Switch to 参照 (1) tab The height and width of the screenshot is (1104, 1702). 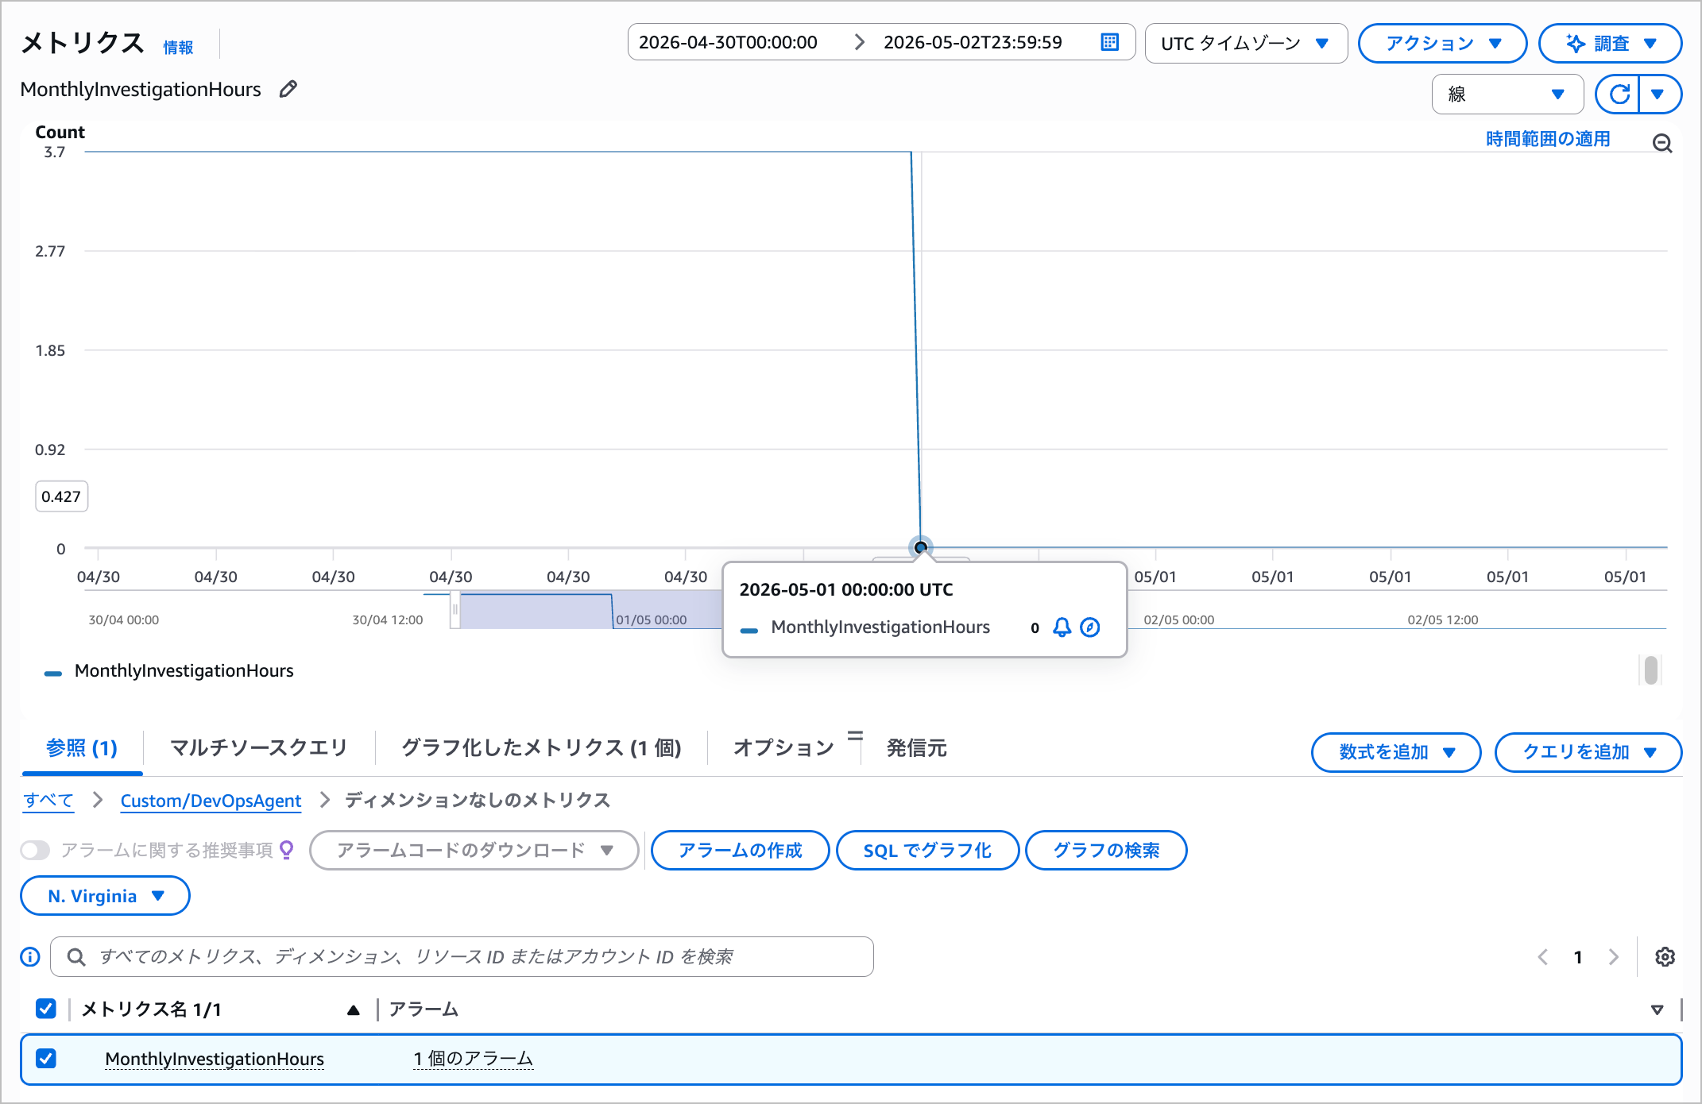82,748
